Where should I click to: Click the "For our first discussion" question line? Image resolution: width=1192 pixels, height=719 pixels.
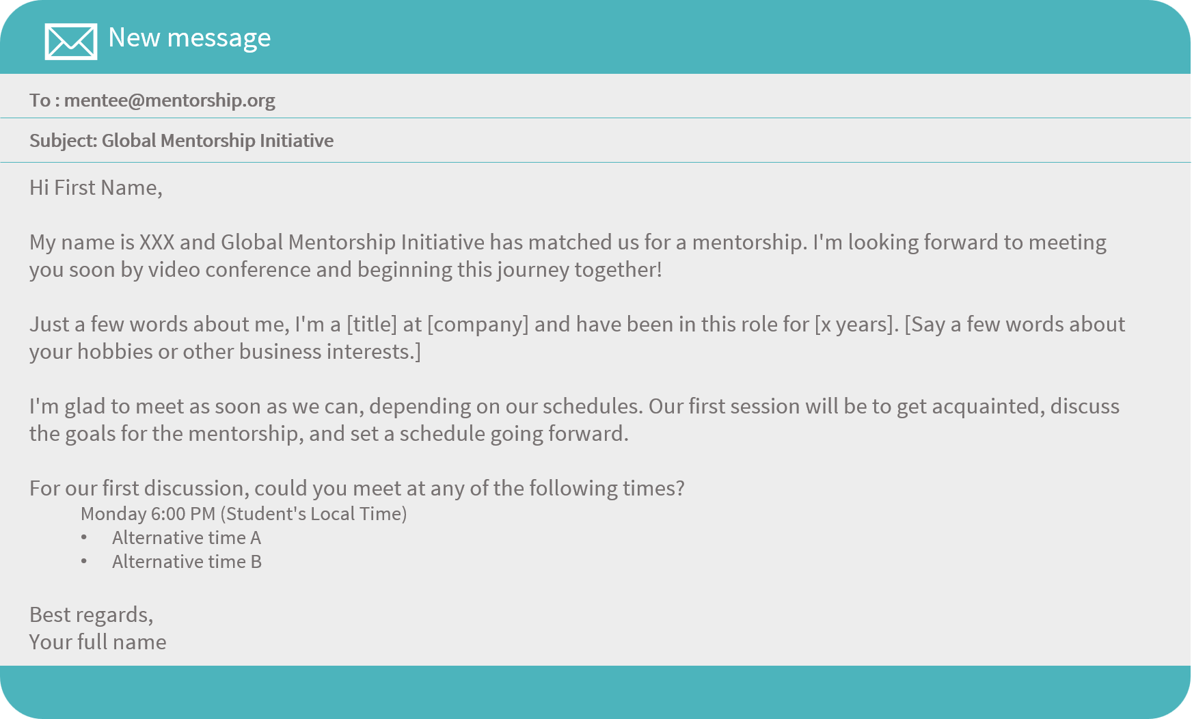[357, 489]
